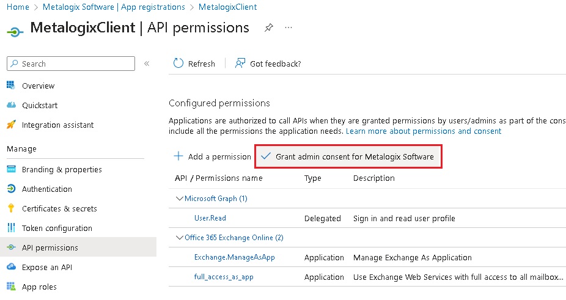Grant admin consent for Metalogix Software
Screen dimensions: 566x300
(x=348, y=156)
